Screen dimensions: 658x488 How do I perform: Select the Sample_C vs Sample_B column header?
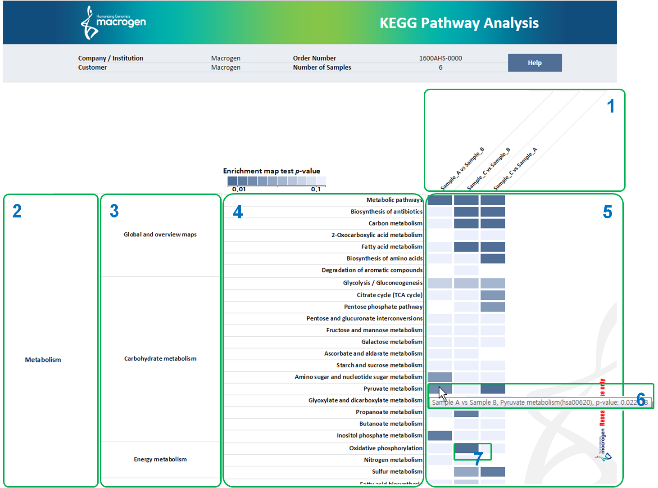click(488, 169)
